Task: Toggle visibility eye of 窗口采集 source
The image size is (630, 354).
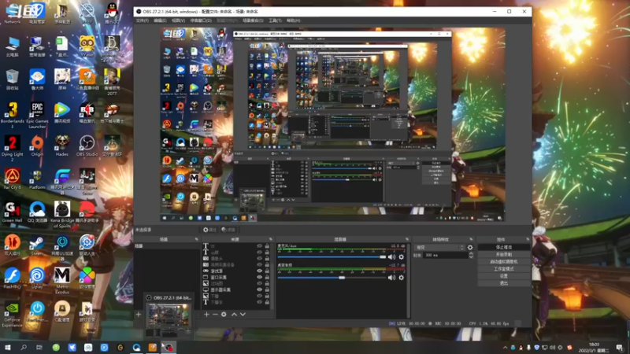Action: pos(260,278)
